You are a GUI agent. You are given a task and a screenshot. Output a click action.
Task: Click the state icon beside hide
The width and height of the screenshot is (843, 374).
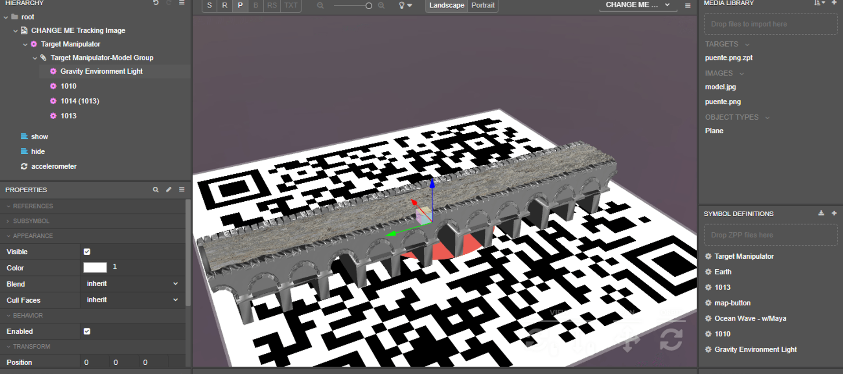[24, 151]
